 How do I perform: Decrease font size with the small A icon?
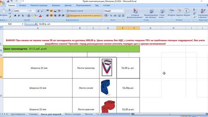(x=42, y=11)
